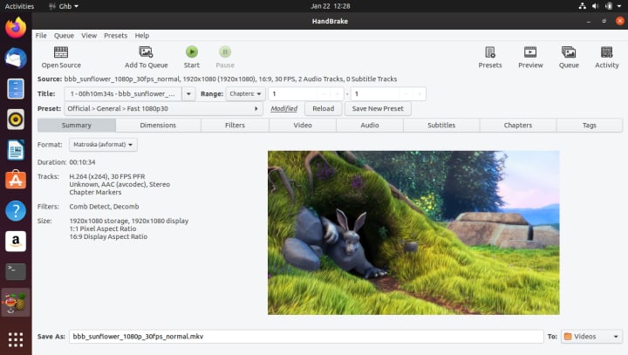Click the Comb Detect, Decomb filters text
This screenshot has height=355, width=628.
point(104,207)
